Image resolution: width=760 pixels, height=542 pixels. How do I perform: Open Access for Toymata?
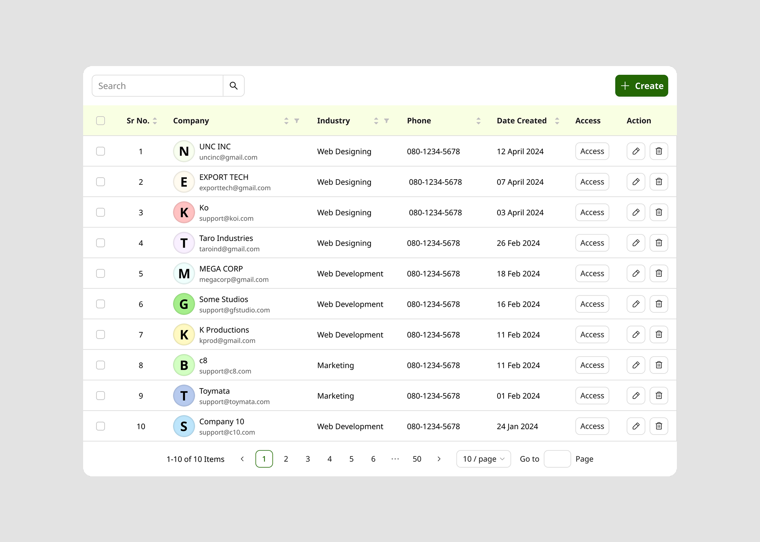click(592, 396)
